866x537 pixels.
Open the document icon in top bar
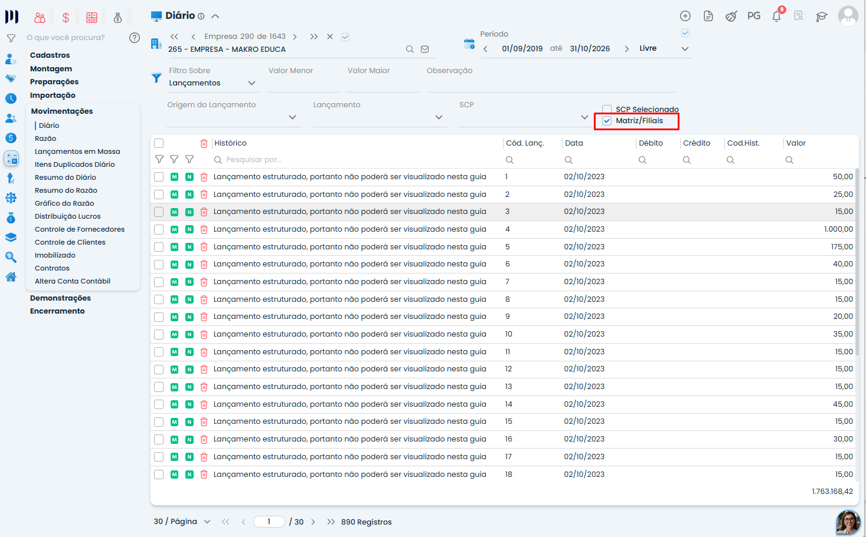pyautogui.click(x=708, y=16)
